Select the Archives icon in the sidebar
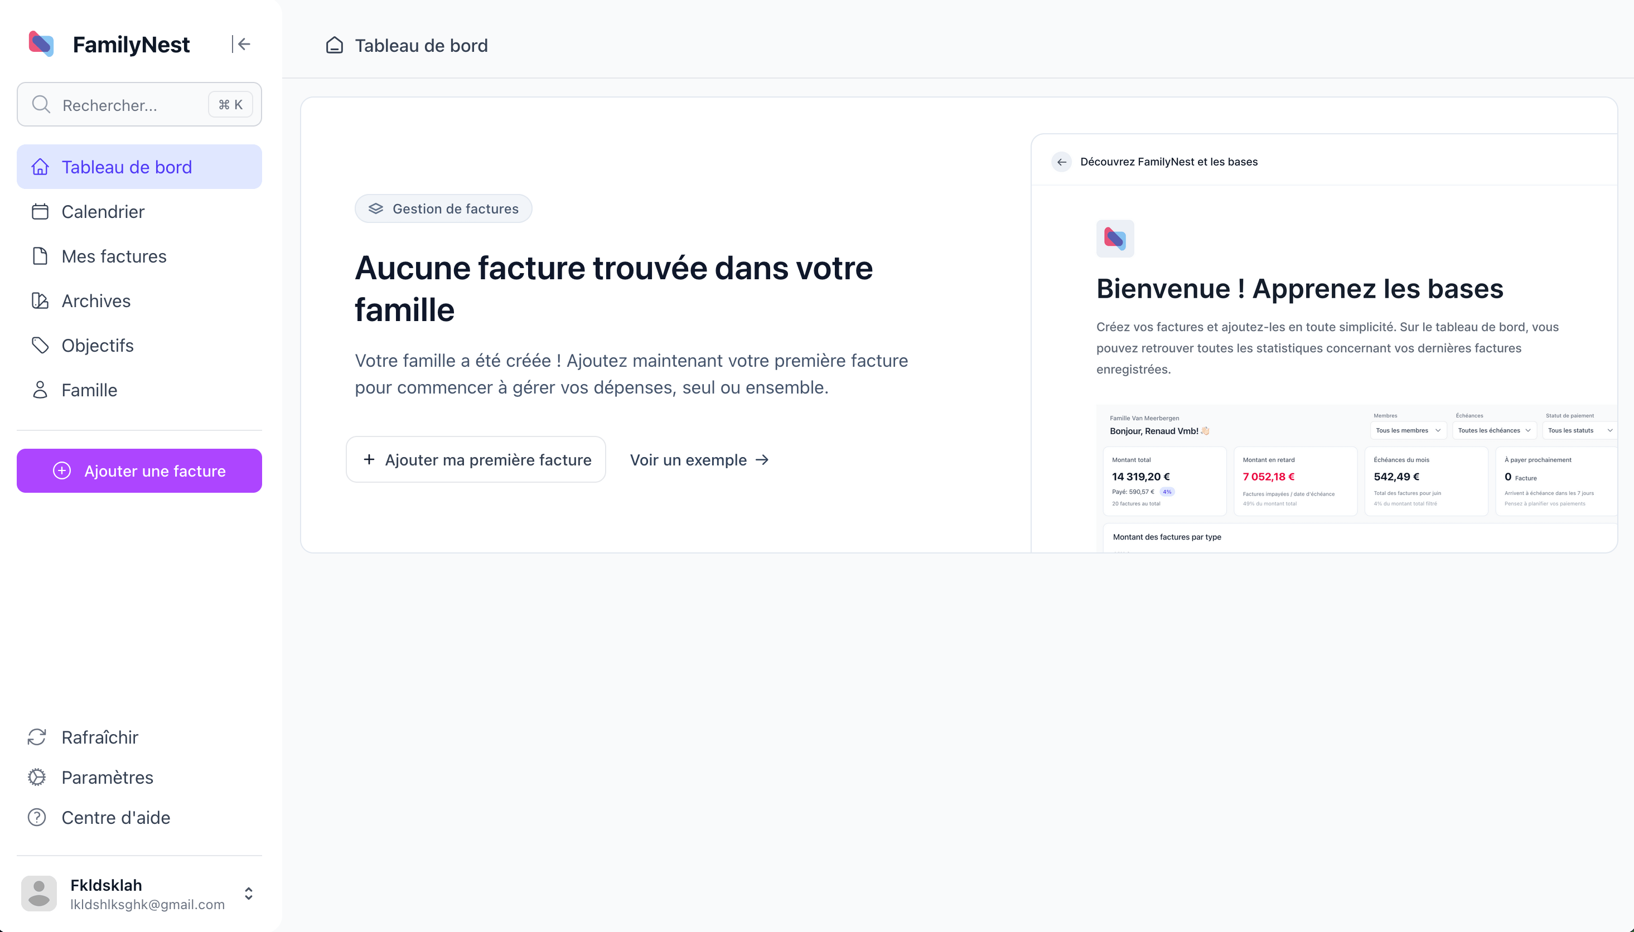The width and height of the screenshot is (1634, 932). (x=40, y=300)
